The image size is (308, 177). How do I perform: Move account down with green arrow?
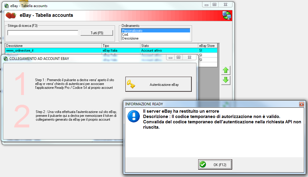226,80
